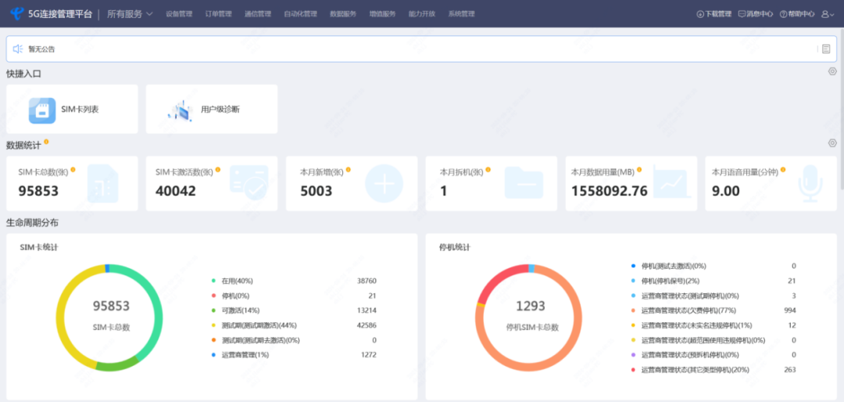
Task: Toggle the 可激活(14%) legend entry
Action: click(238, 310)
